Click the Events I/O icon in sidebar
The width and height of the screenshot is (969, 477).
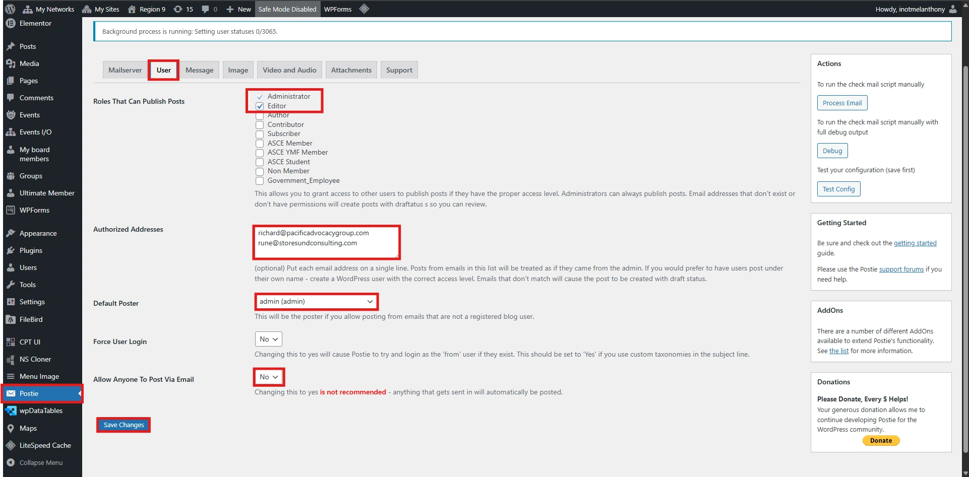click(x=11, y=132)
